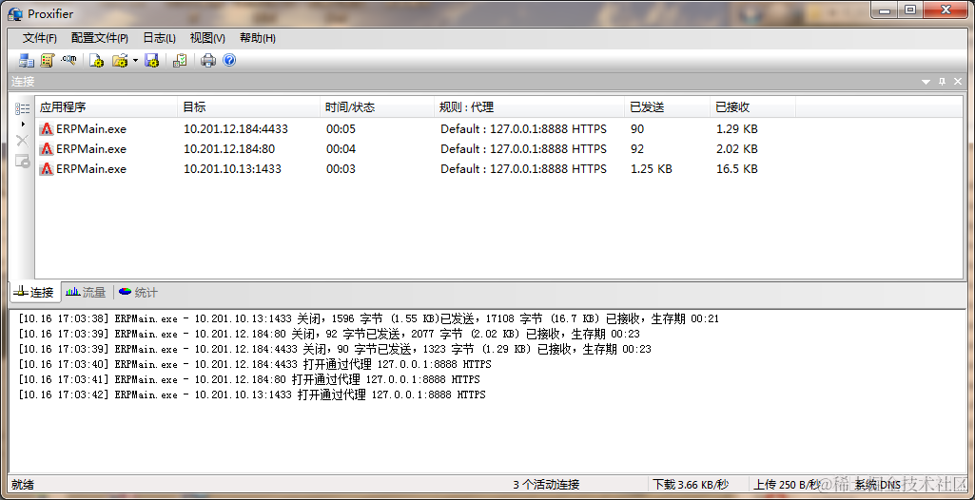Click Proxifier title bar app icon
Image resolution: width=975 pixels, height=500 pixels.
(x=16, y=13)
